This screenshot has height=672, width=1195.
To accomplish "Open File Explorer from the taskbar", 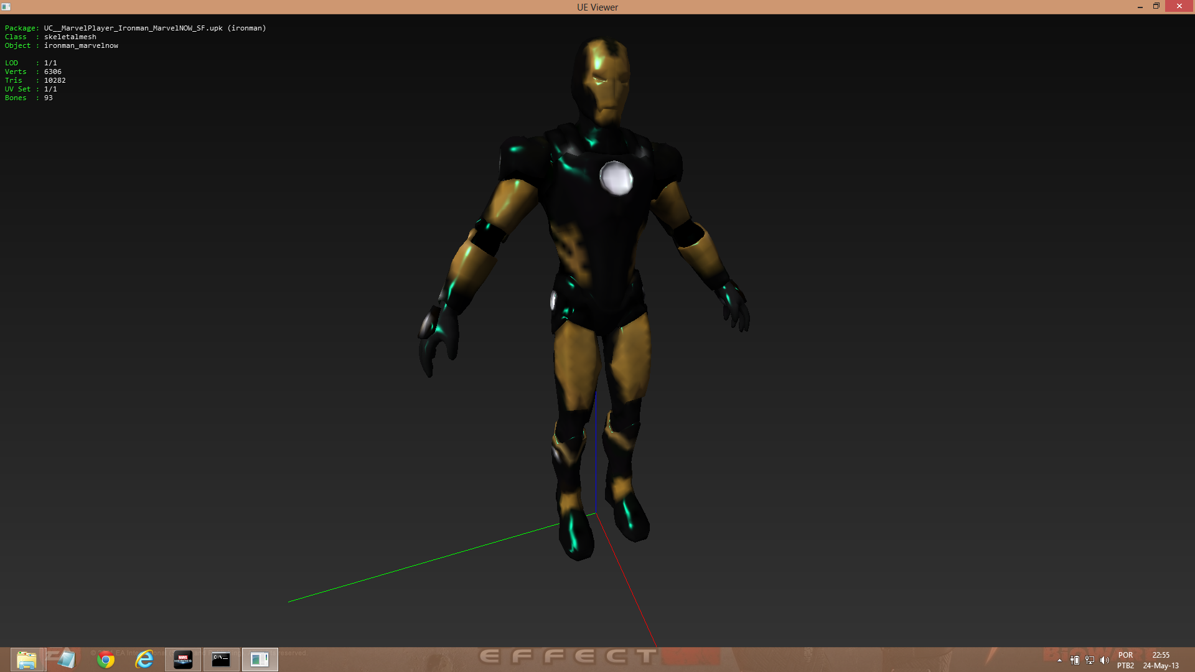I will pyautogui.click(x=27, y=660).
